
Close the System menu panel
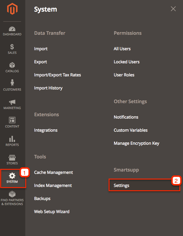click(173, 9)
